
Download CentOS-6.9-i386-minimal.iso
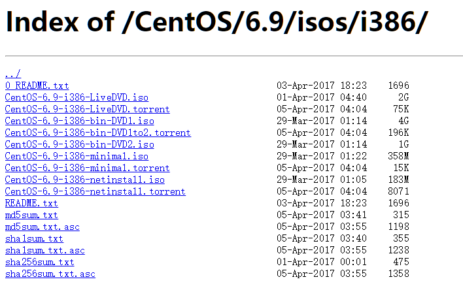click(77, 156)
